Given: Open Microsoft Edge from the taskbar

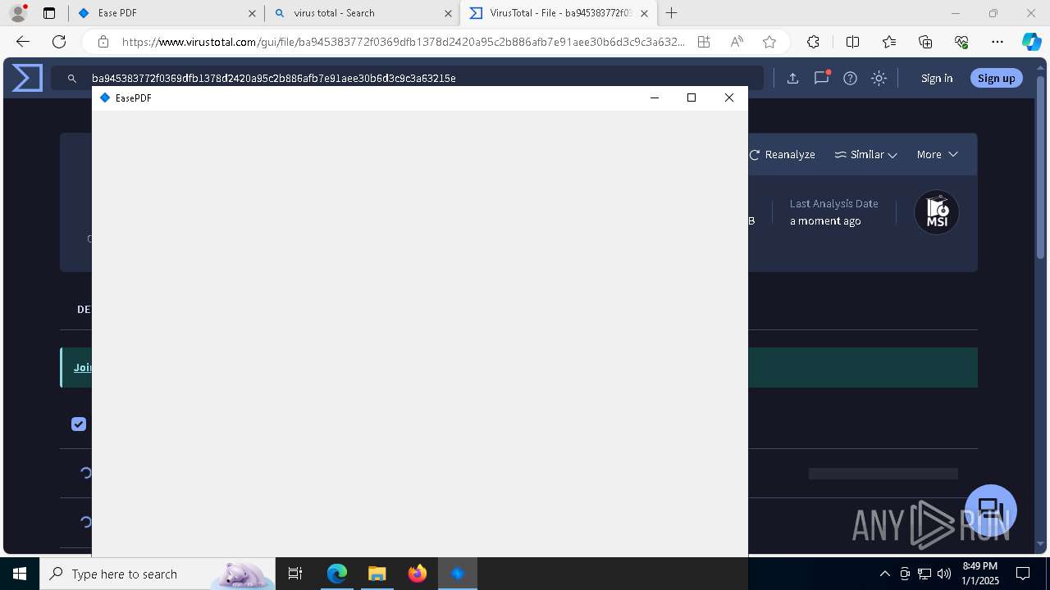Looking at the screenshot, I should [x=337, y=574].
